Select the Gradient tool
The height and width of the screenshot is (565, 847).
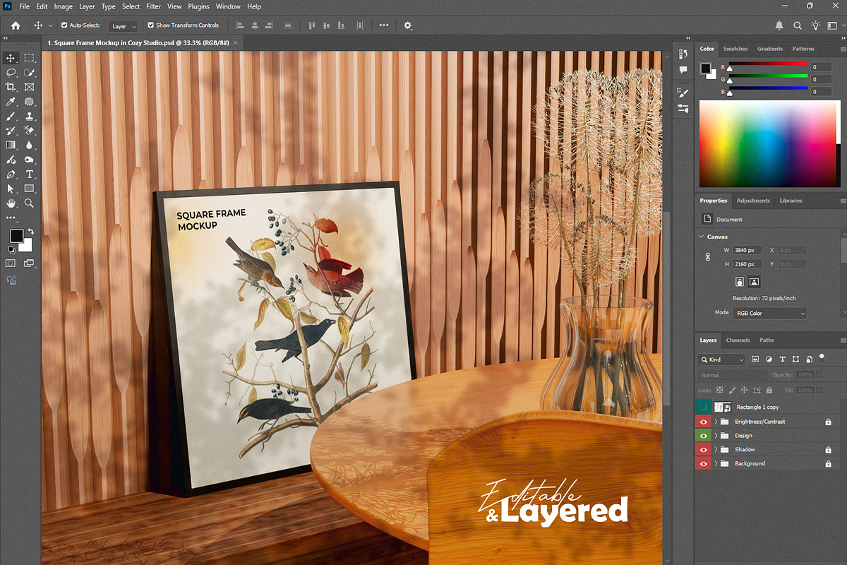[x=11, y=145]
